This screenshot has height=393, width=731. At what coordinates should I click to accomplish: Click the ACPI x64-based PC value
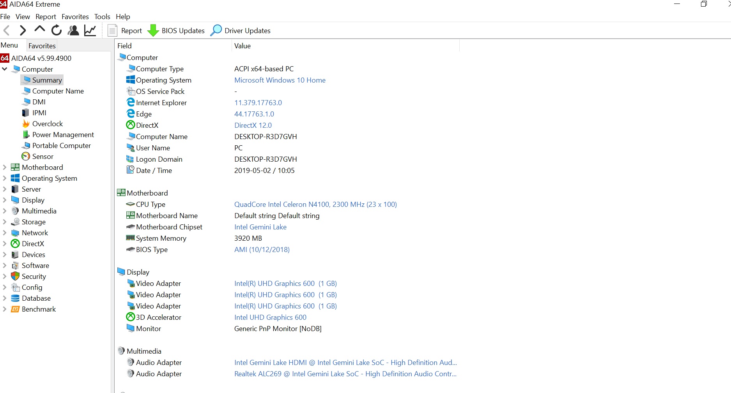coord(264,69)
